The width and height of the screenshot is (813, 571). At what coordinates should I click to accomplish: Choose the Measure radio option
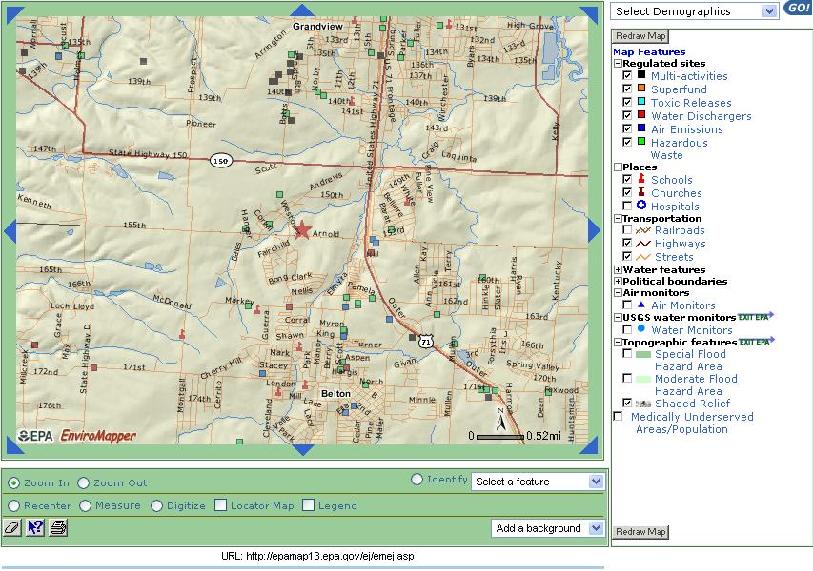pos(86,505)
